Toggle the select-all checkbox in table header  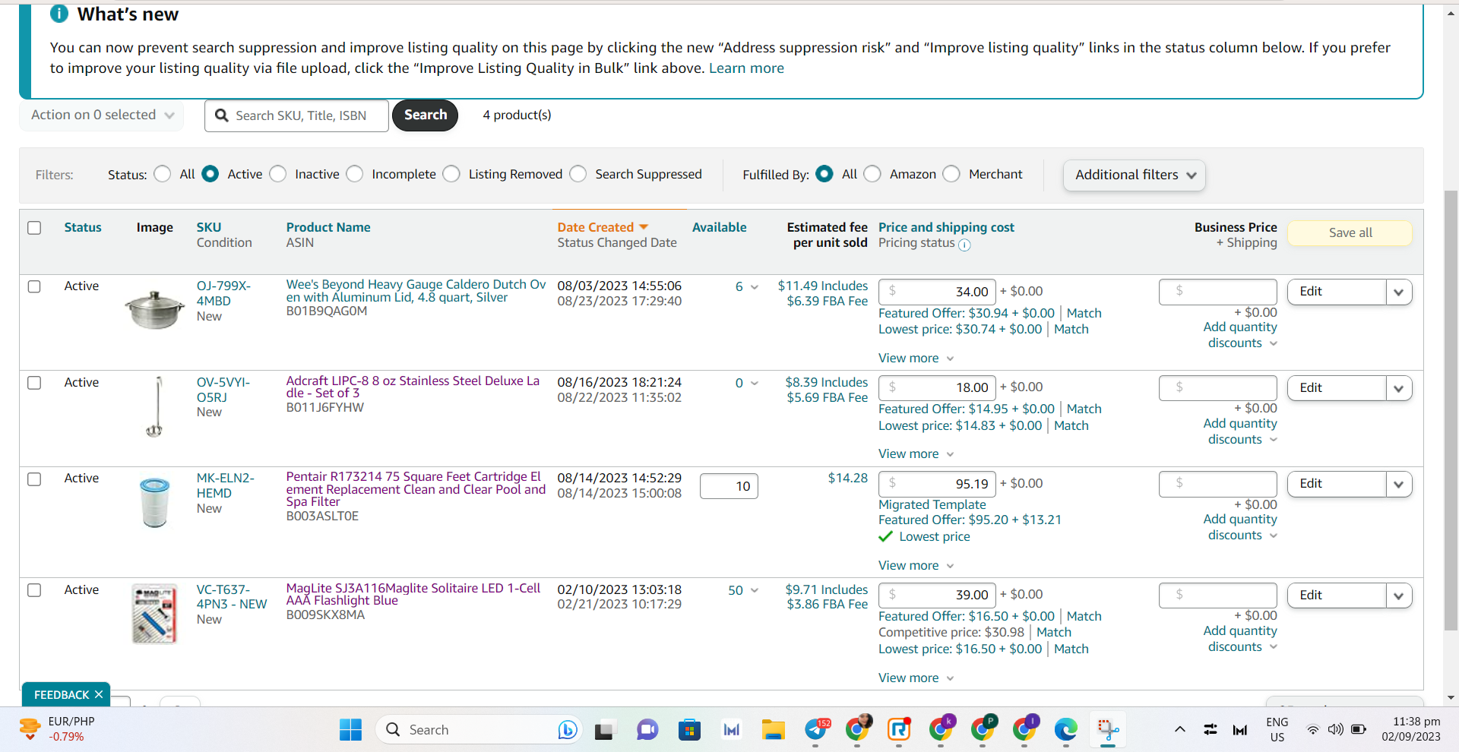coord(34,228)
